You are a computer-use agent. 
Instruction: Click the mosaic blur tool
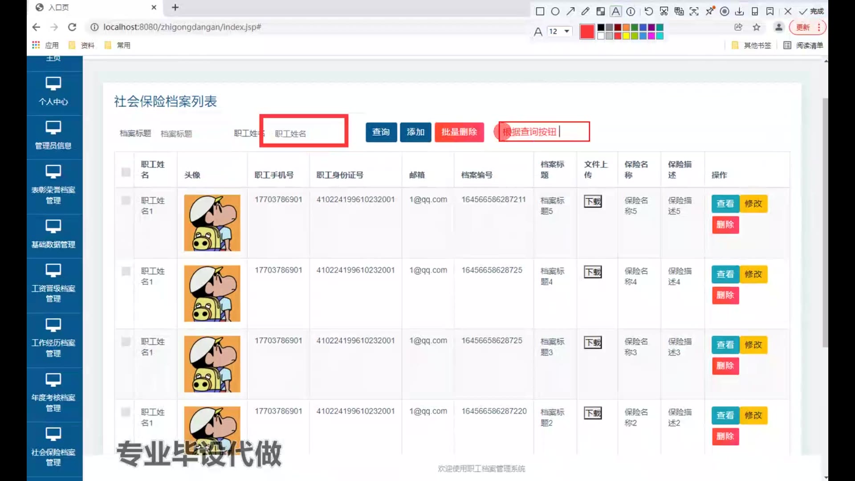pyautogui.click(x=601, y=12)
